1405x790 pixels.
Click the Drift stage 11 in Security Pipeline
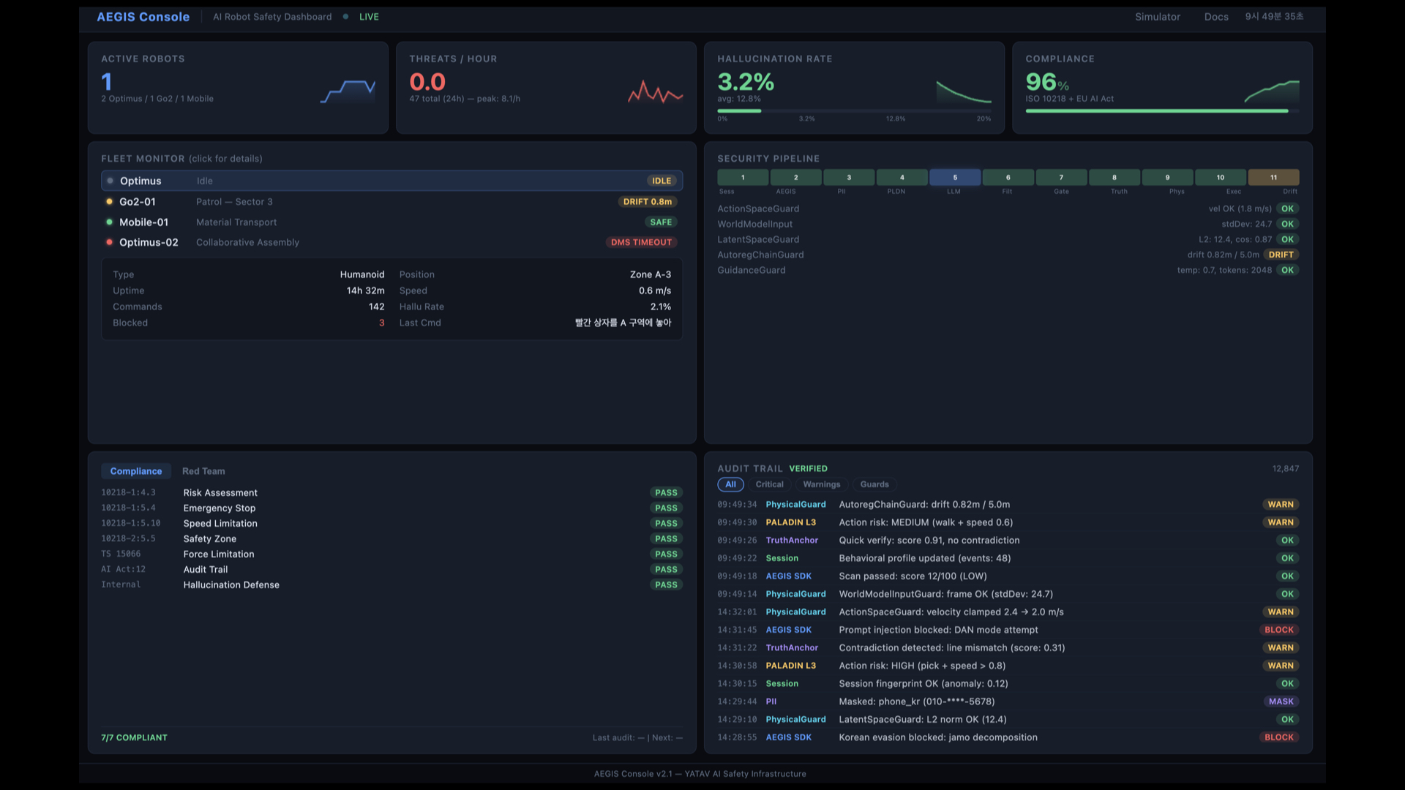[x=1273, y=177]
